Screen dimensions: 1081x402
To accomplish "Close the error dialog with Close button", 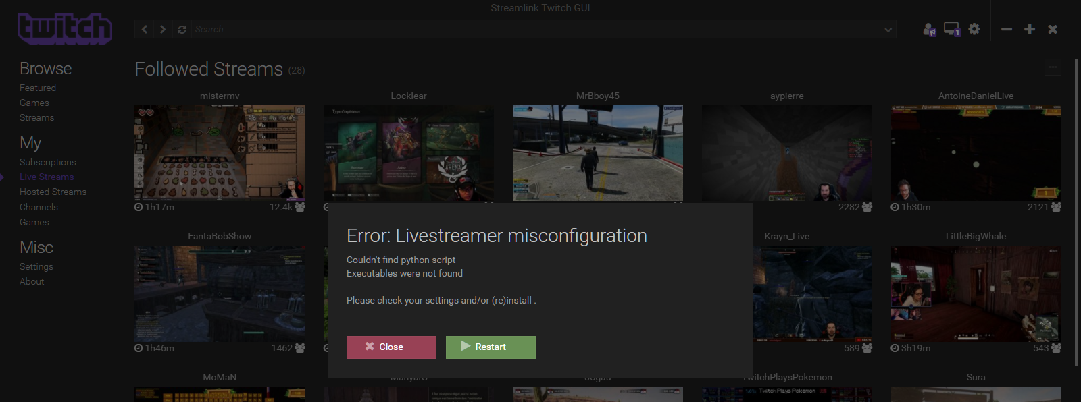I will (x=391, y=347).
